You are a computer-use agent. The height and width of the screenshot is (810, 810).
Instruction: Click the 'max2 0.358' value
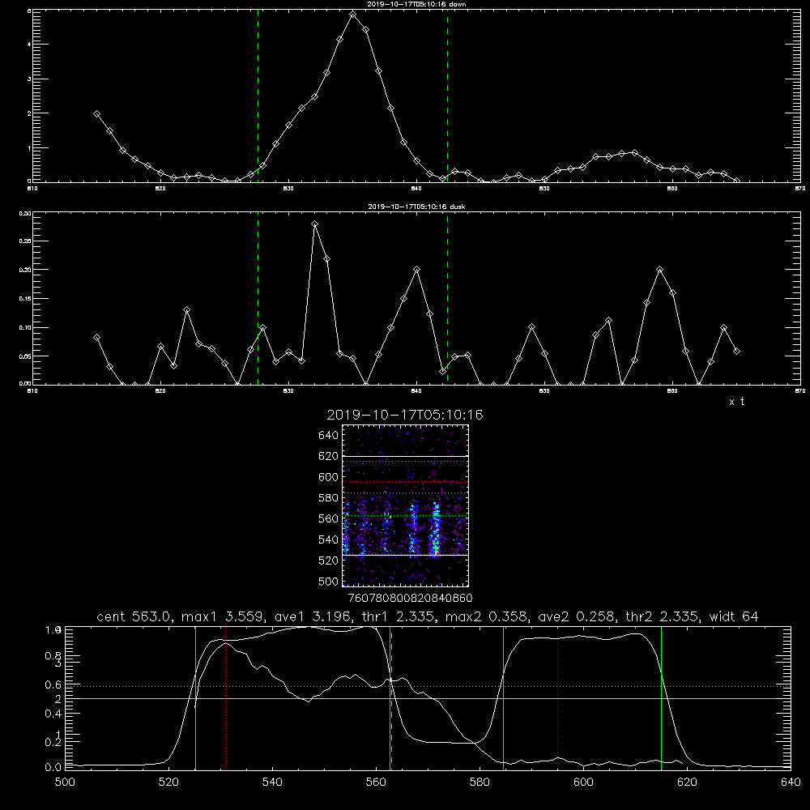[487, 616]
